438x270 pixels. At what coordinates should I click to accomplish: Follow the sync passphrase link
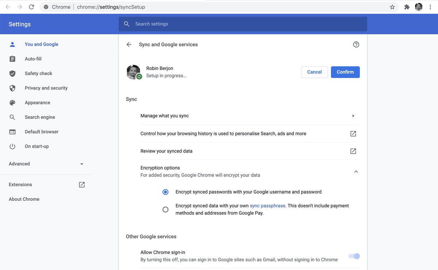pos(268,206)
